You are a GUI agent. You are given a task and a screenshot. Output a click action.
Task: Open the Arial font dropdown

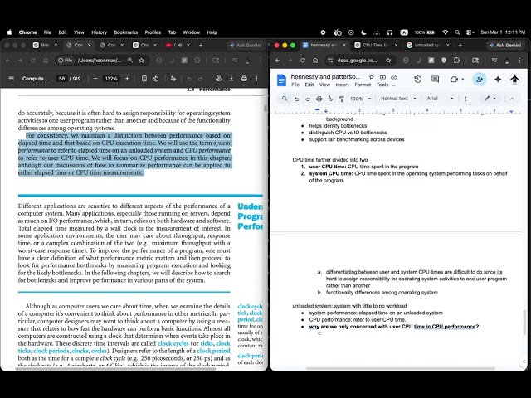[x=440, y=99]
